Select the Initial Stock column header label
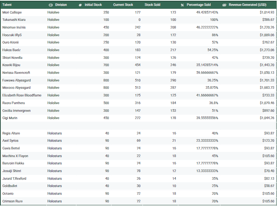 click(x=93, y=5)
